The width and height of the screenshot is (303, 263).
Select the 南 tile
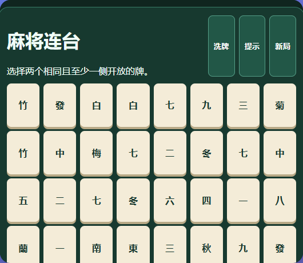click(97, 245)
